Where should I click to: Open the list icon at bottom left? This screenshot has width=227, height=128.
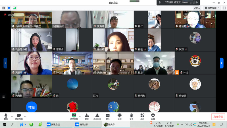click(x=3, y=96)
